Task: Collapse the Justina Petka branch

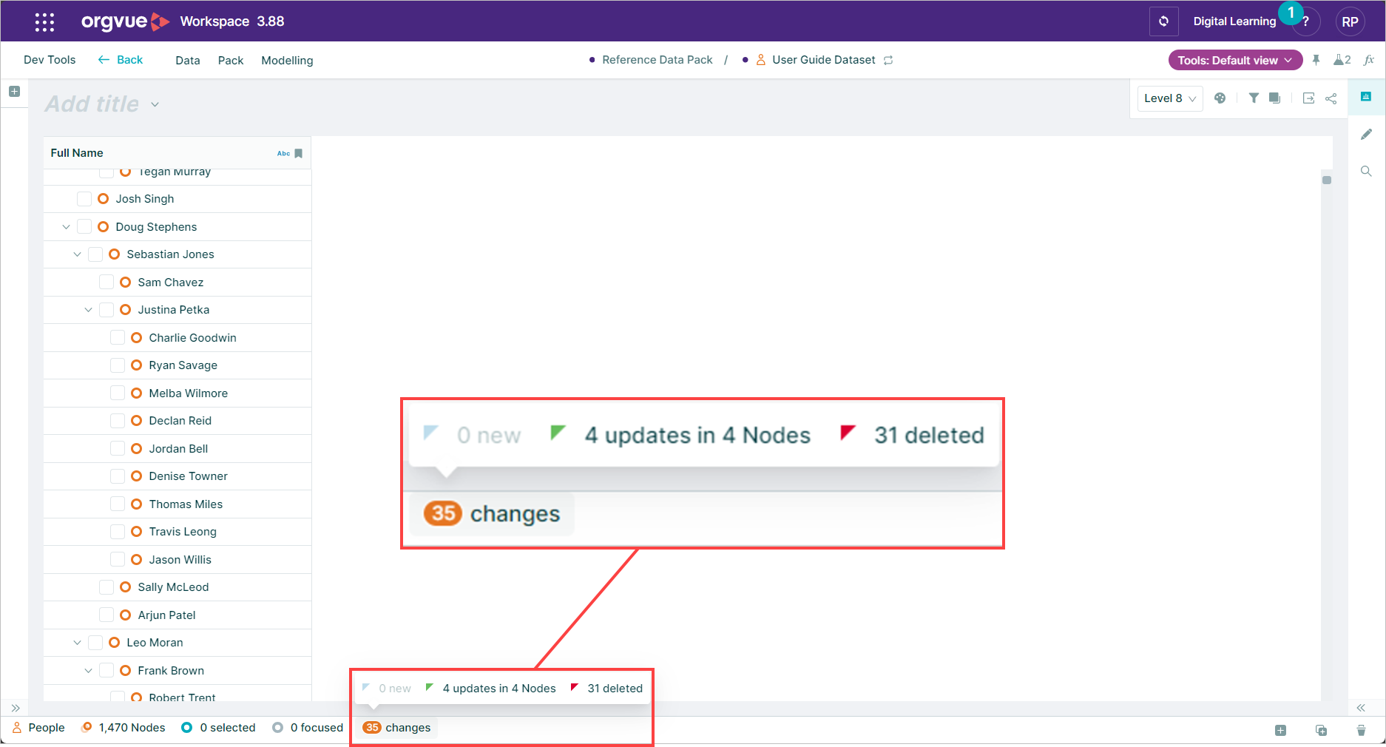Action: click(x=88, y=310)
